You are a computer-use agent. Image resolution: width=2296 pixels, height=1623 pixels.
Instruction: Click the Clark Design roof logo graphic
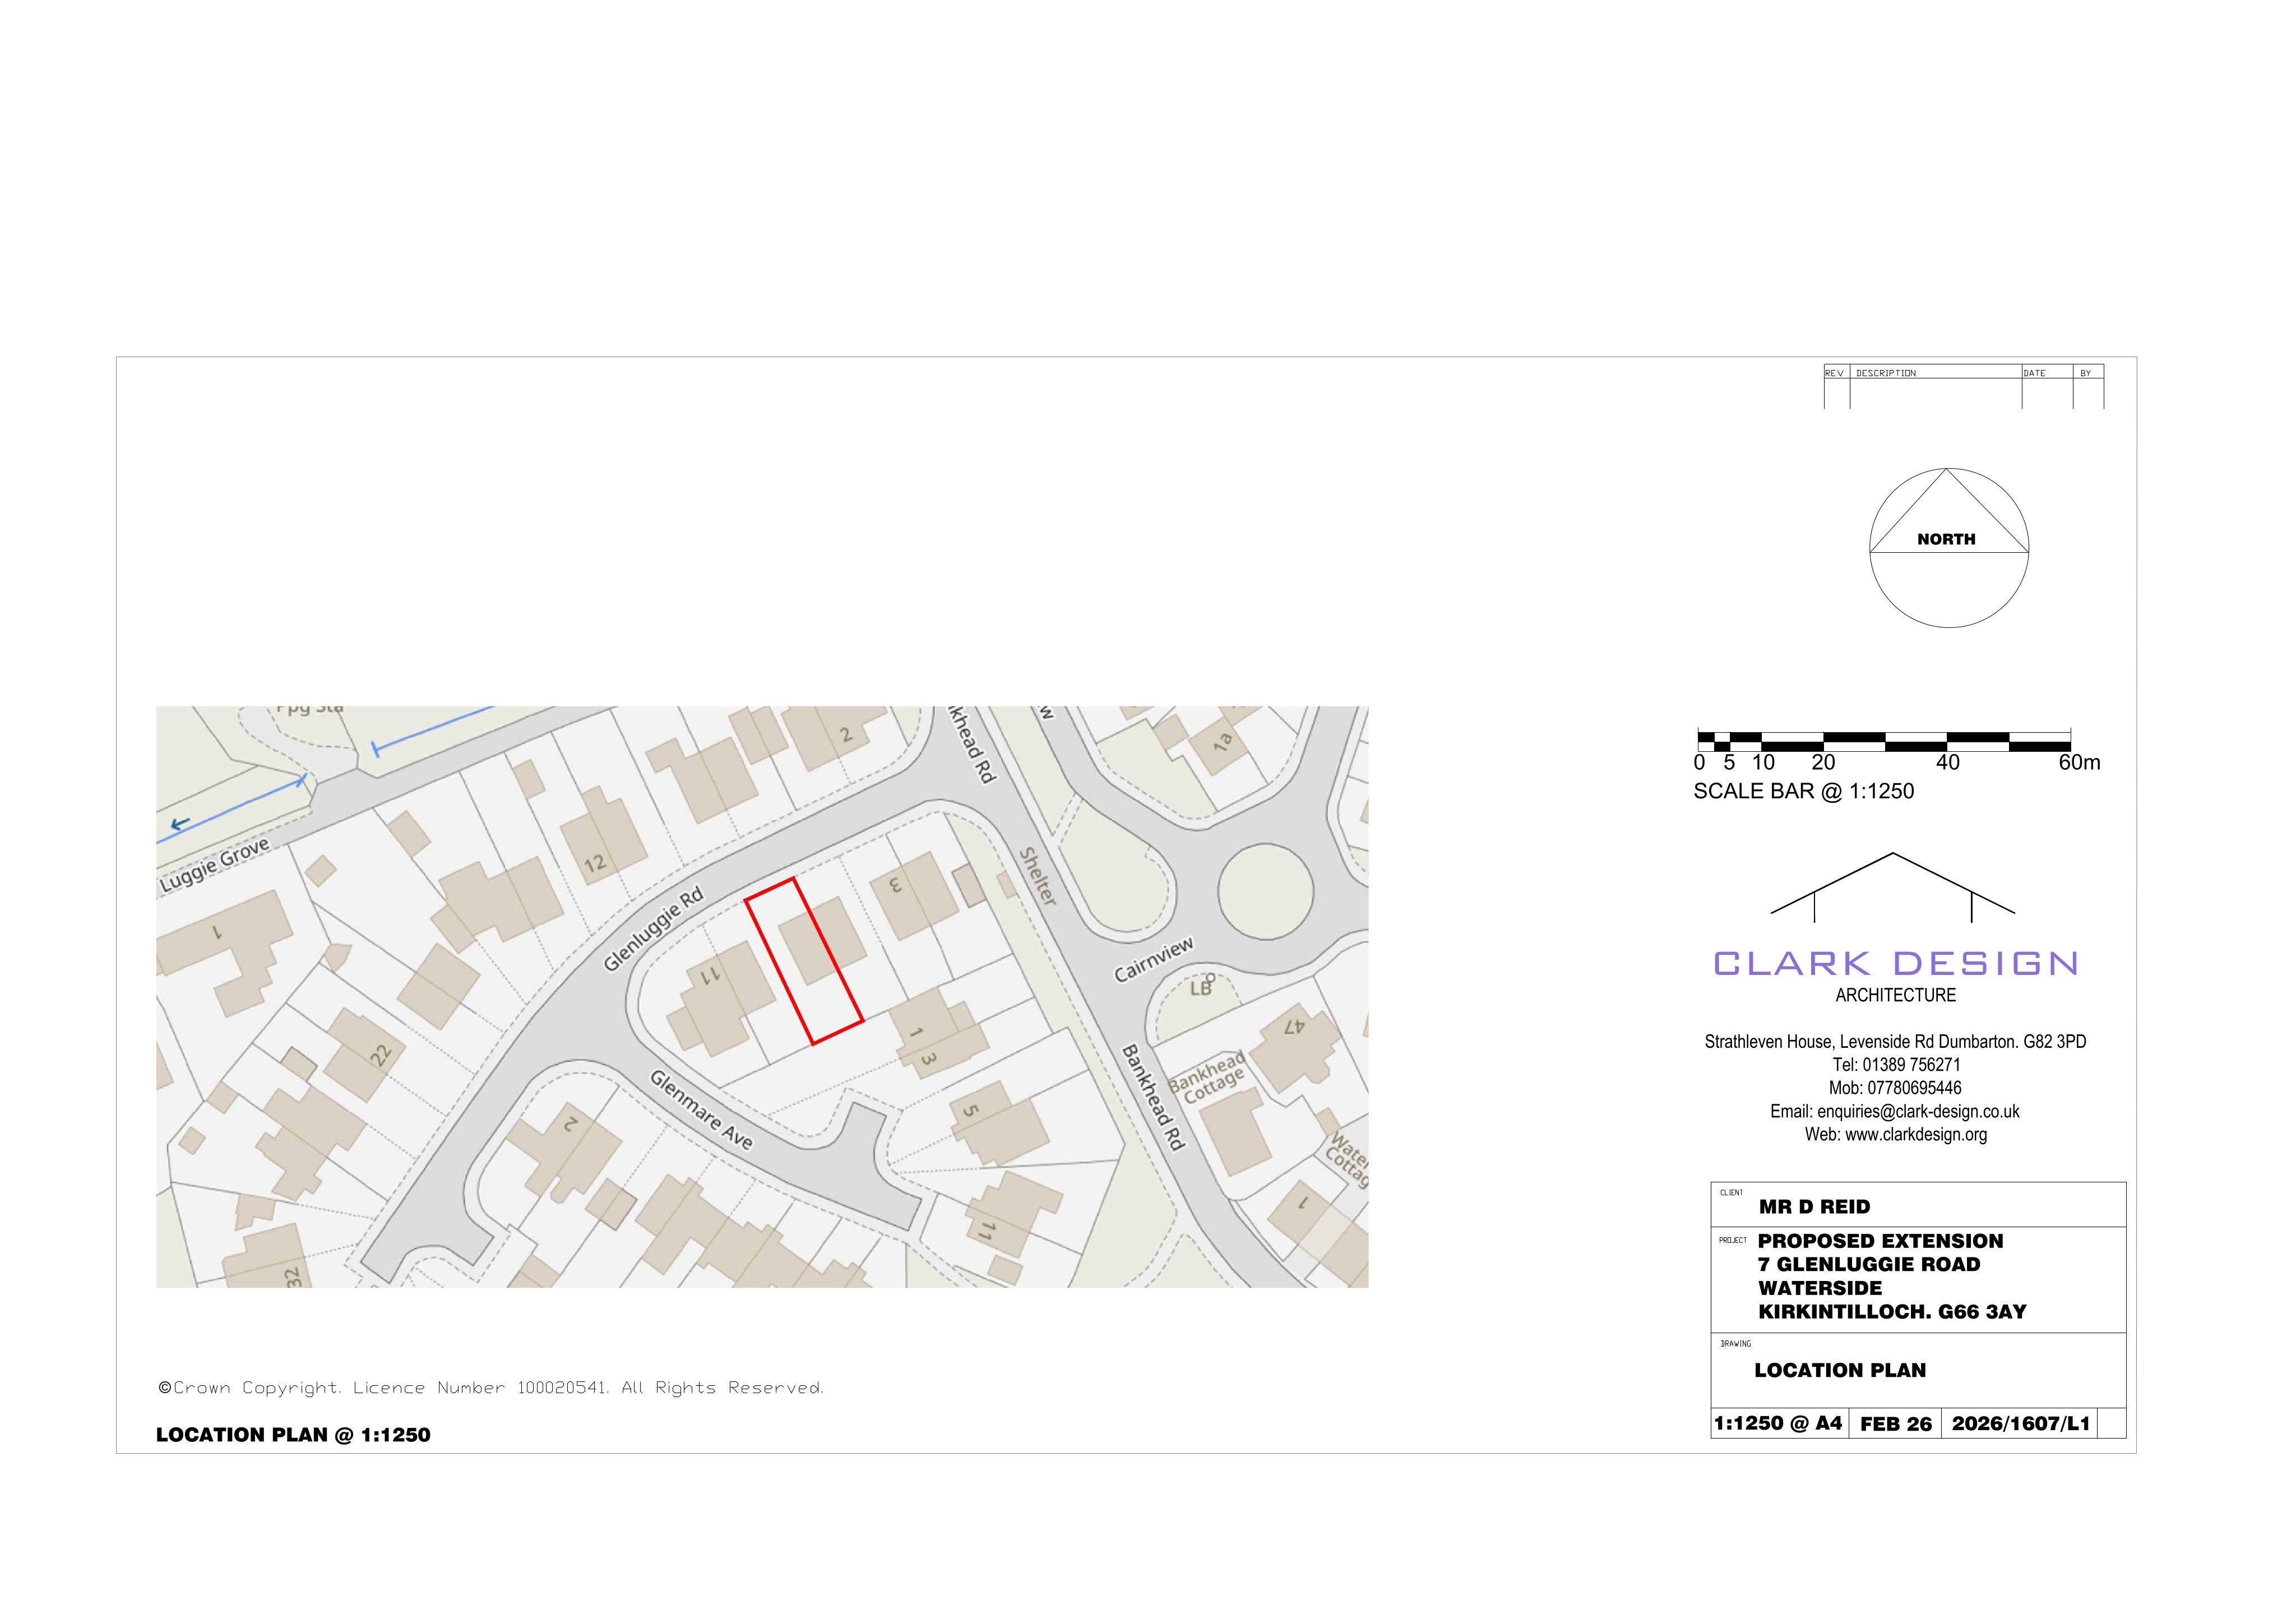(x=1892, y=887)
